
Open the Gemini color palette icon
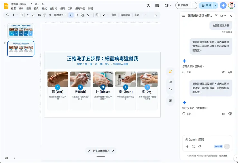200,147
